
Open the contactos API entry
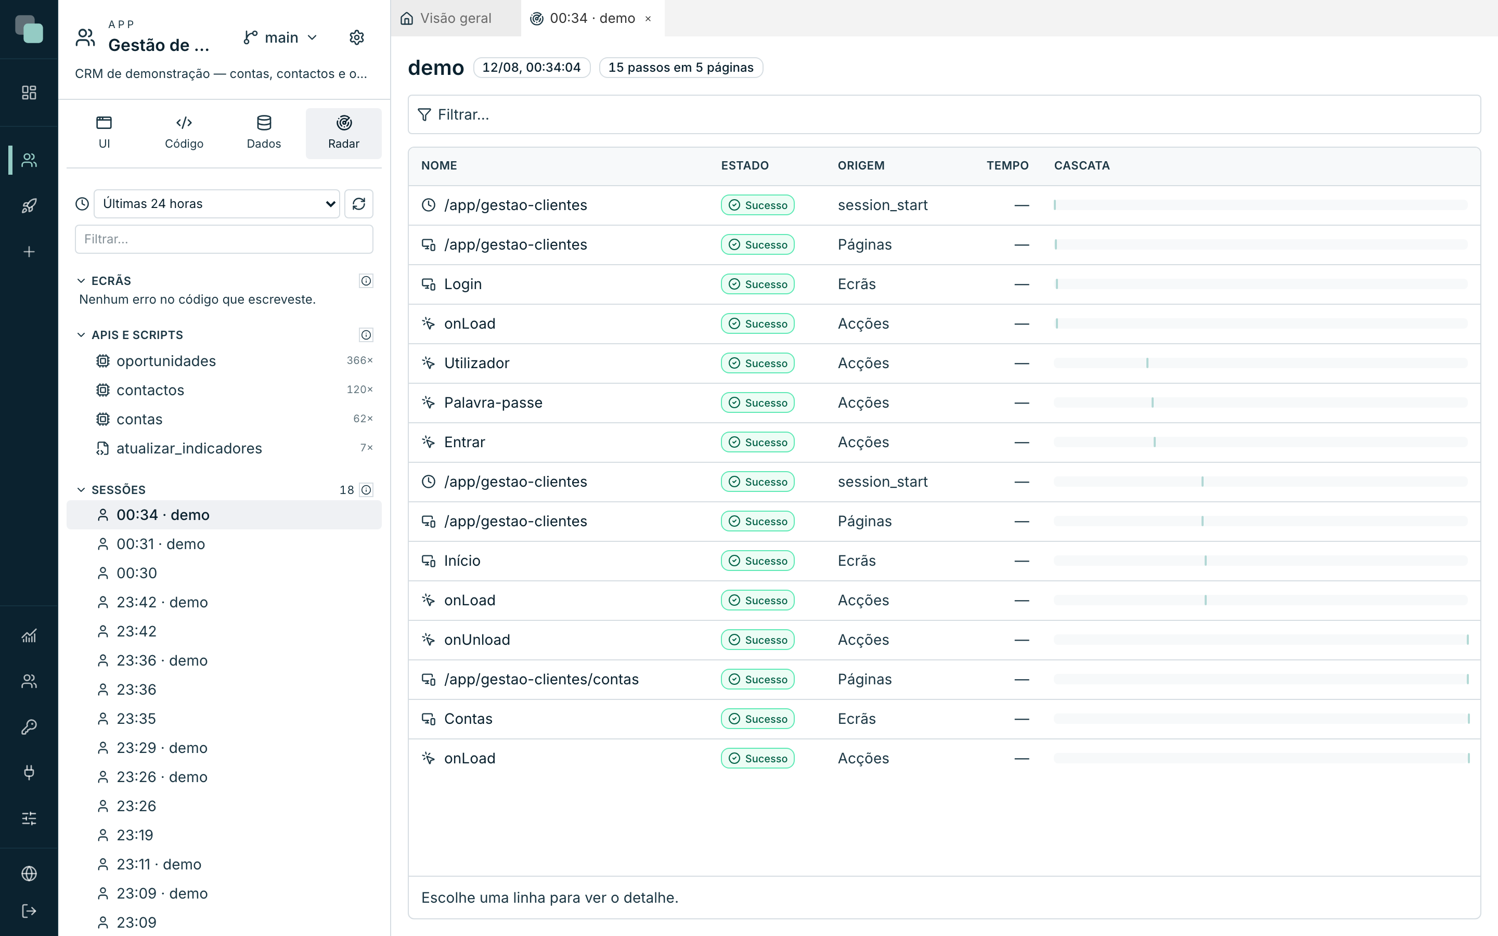pos(224,390)
